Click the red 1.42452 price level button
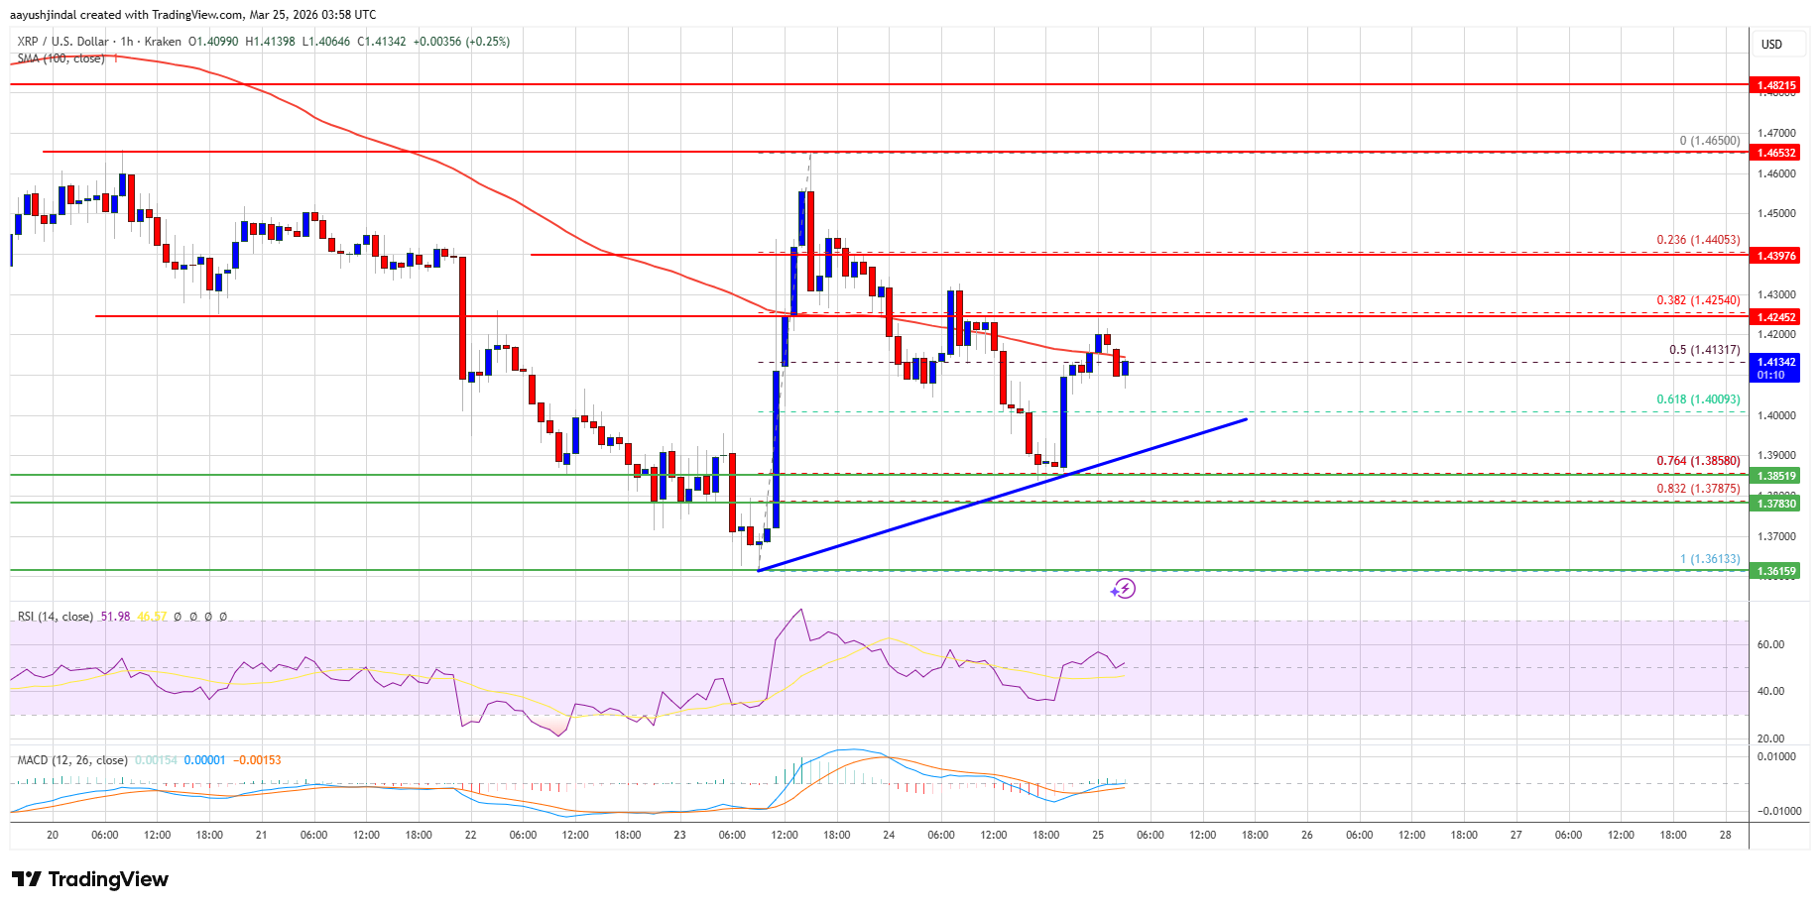 (1776, 317)
